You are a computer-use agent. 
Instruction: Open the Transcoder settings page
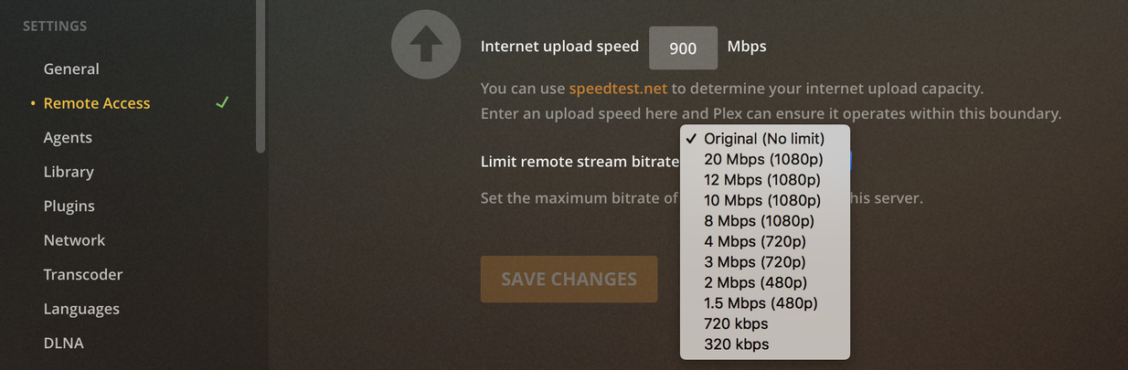pos(83,274)
